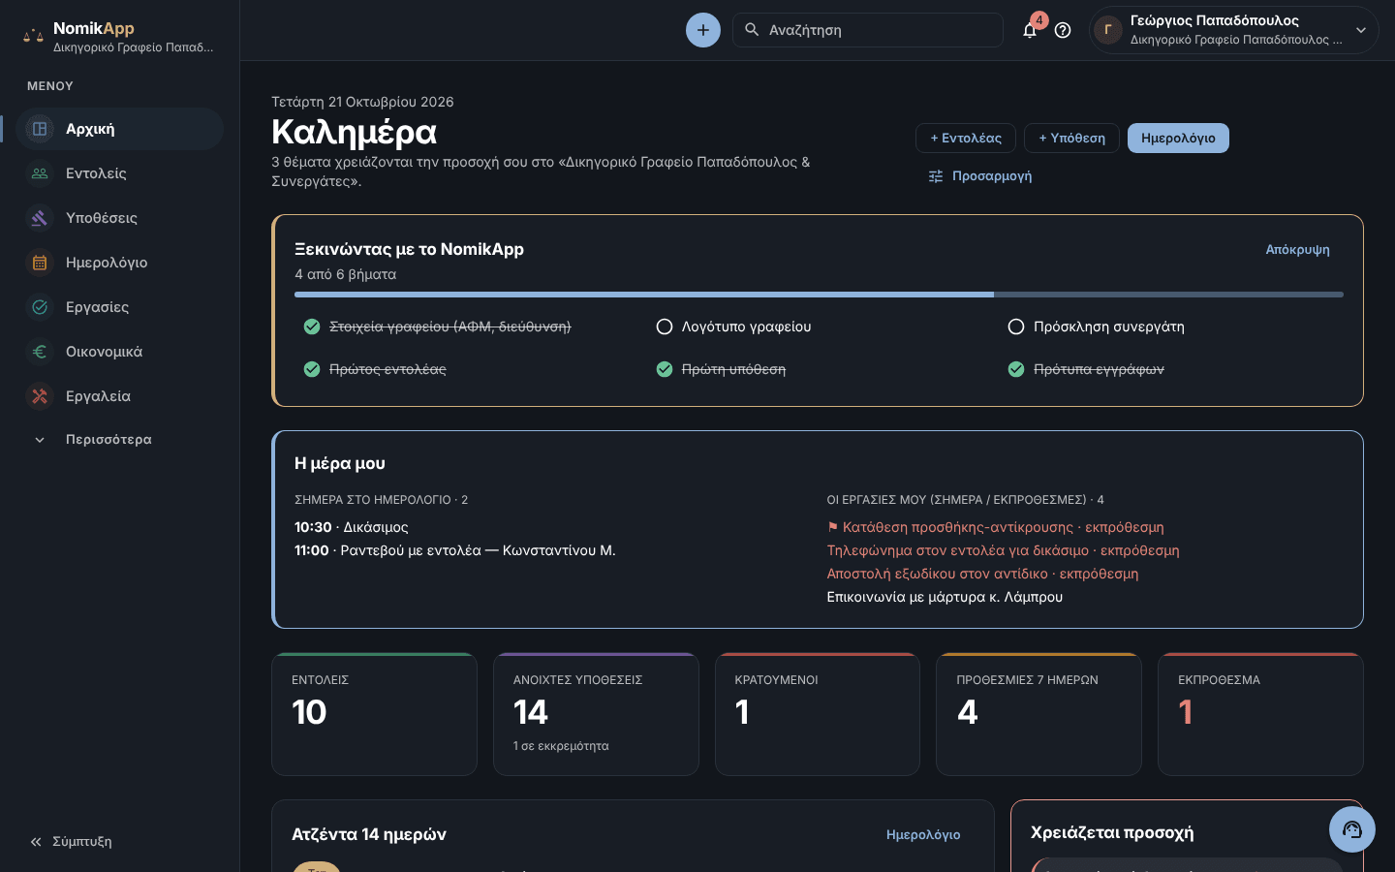This screenshot has width=1395, height=872.
Task: Click the user avatar with letter Γ
Action: point(1108,30)
